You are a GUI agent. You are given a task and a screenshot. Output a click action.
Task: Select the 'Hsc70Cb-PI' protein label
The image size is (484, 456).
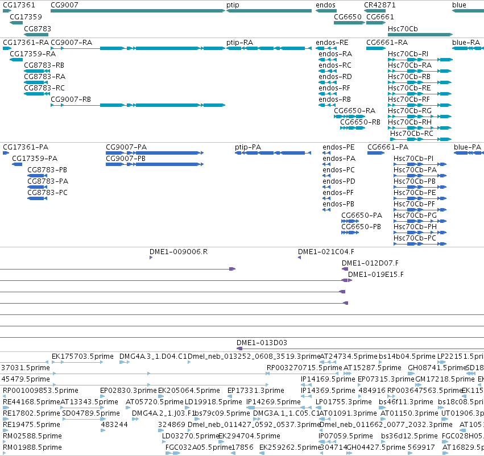413,158
